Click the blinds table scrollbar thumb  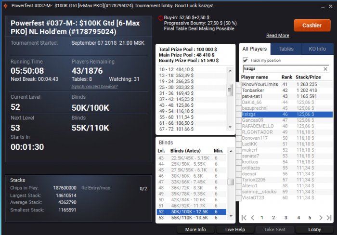point(231,182)
